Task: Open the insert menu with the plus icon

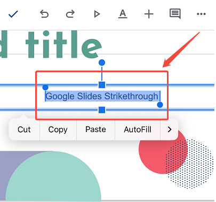Action: pyautogui.click(x=149, y=14)
